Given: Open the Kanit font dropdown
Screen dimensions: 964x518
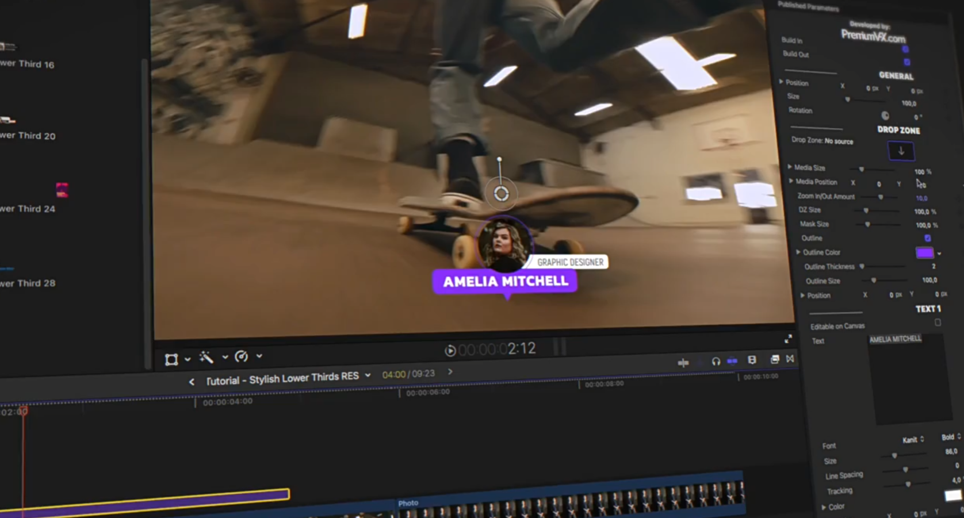Looking at the screenshot, I should (913, 440).
